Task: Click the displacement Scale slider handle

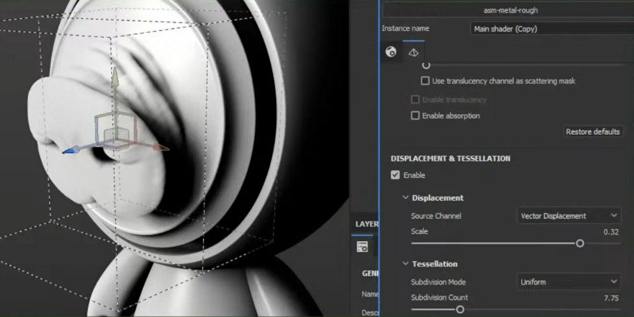Action: [x=580, y=243]
